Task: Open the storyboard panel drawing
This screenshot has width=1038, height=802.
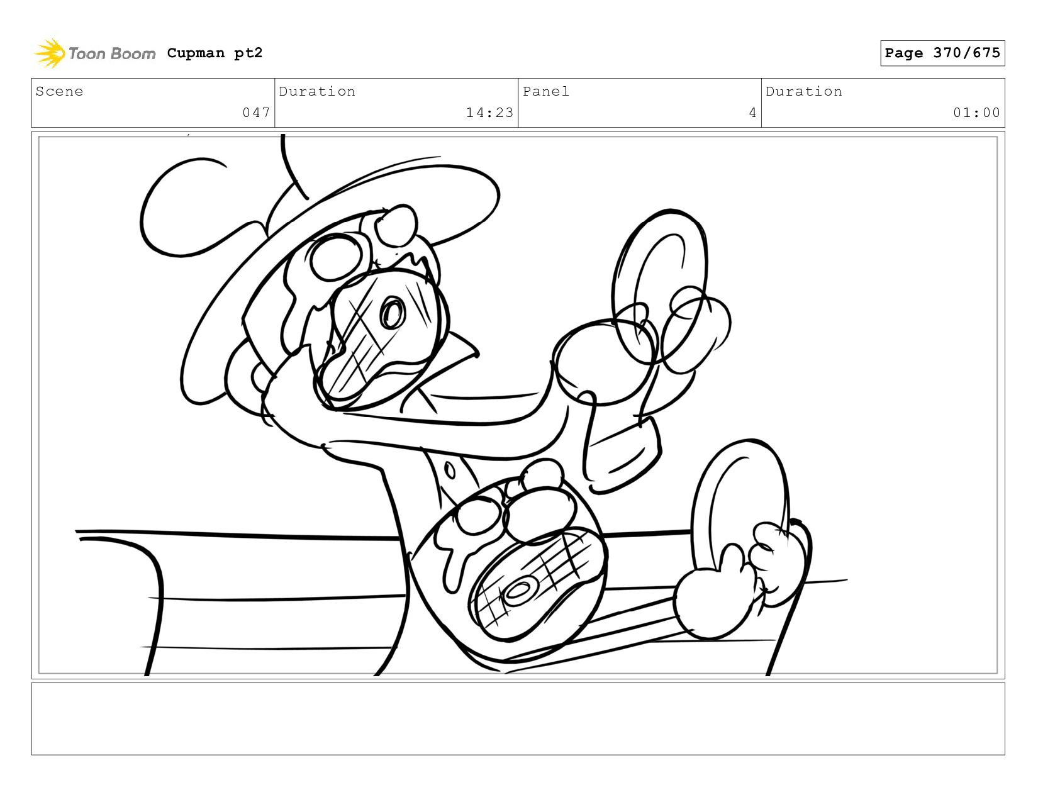Action: tap(518, 405)
